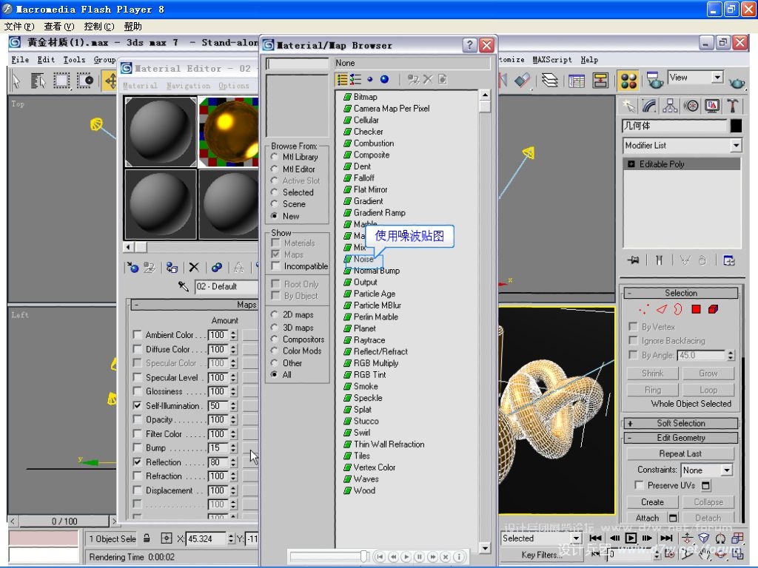Viewport: 758px width, 568px height.
Task: Toggle Self-Illumination map checkbox
Action: click(137, 405)
